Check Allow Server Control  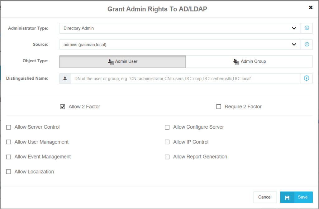[9, 127]
